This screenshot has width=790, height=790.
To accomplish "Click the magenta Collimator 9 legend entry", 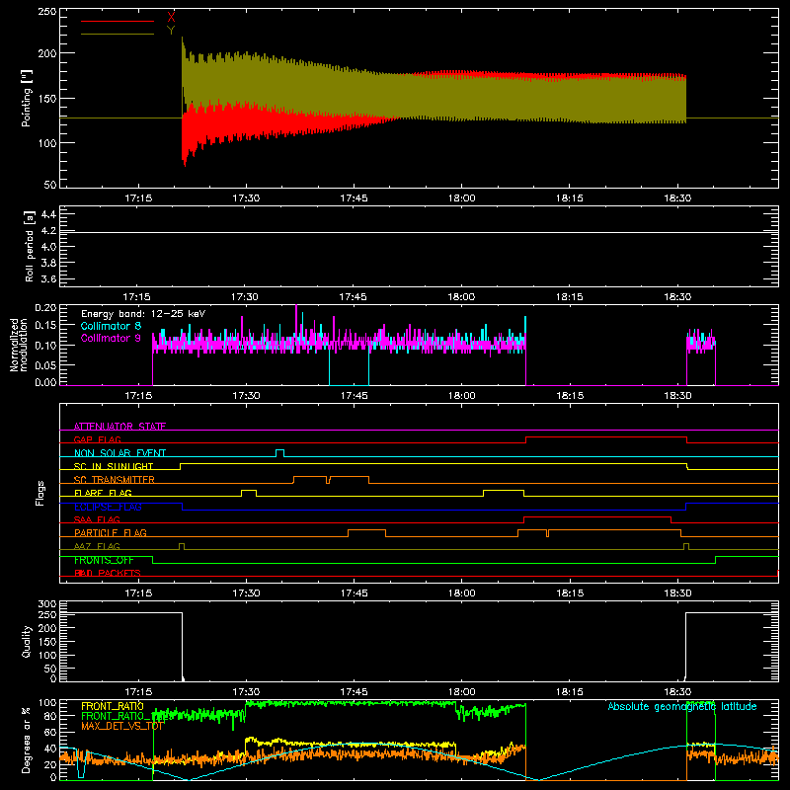I will tap(111, 338).
